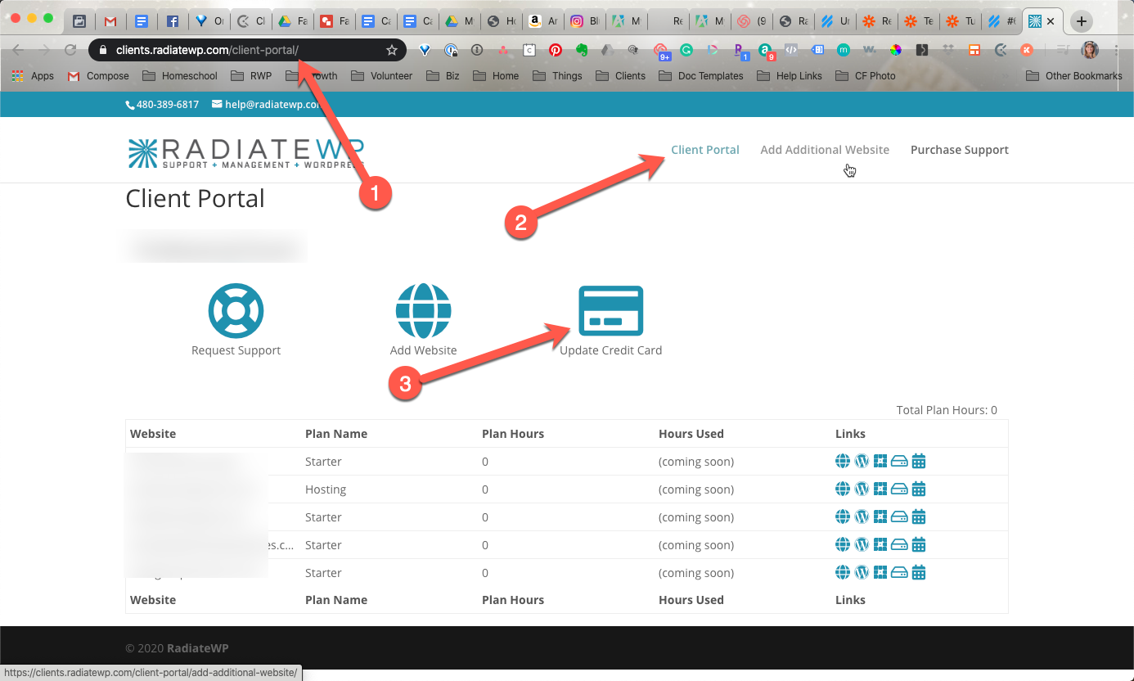Click the Add Website globe icon
Screen dimensions: 1134x681
click(x=423, y=310)
